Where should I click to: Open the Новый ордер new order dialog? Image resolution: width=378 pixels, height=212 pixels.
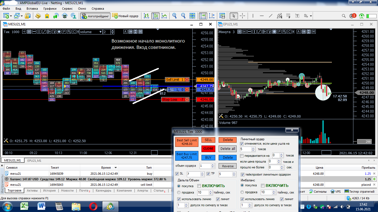[125, 16]
